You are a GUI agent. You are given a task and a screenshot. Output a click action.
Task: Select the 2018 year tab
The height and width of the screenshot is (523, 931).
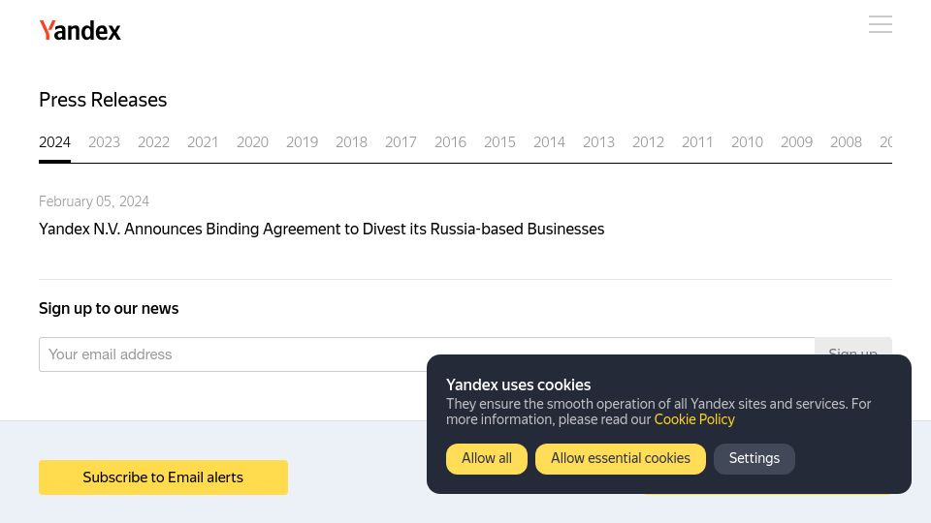(351, 142)
